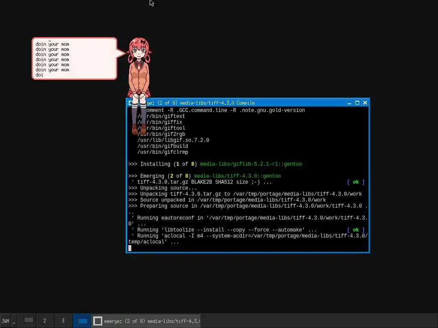Click the '.note.gnu.gold-version' text in terminal
Image resolution: width=438 pixels, height=328 pixels.
pos(272,110)
